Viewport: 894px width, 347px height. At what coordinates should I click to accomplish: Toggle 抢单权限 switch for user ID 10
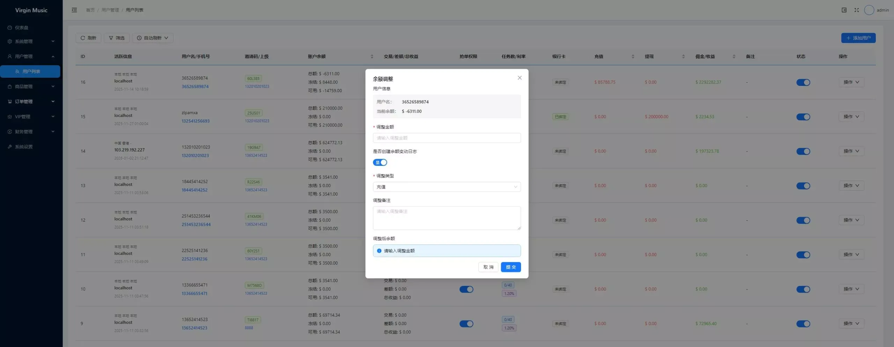point(466,289)
